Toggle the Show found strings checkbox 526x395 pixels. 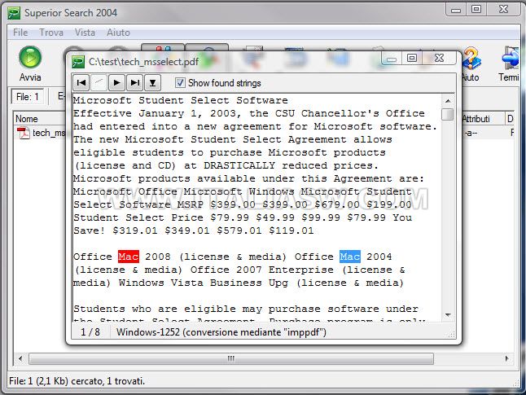180,82
